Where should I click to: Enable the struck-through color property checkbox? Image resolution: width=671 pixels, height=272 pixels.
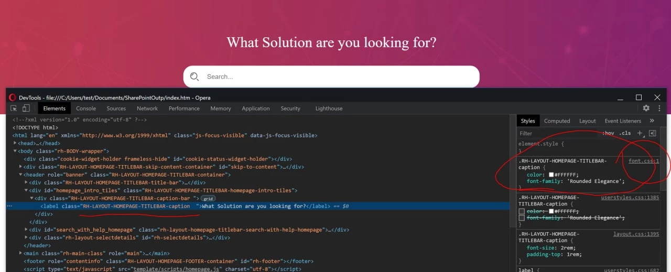pos(522,211)
